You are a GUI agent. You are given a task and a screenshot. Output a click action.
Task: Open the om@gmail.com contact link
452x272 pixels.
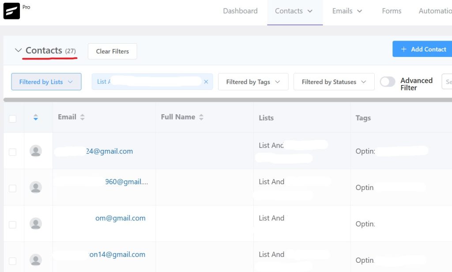(121, 218)
